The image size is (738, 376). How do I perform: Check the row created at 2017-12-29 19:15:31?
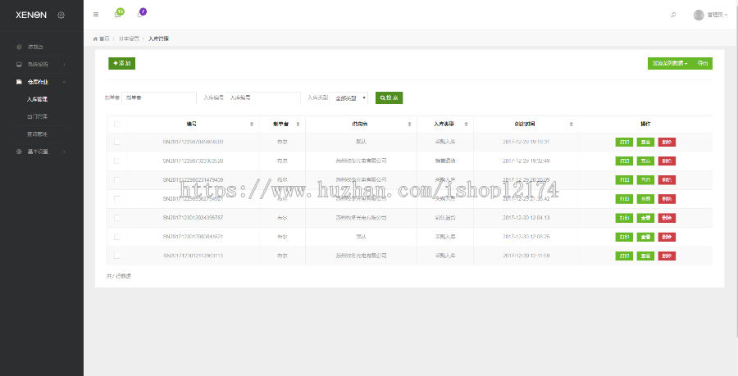[x=116, y=142]
